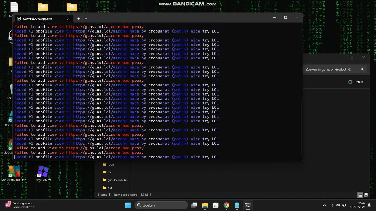
Task: Select the text file icon on the desktop
Action: pyautogui.click(x=14, y=7)
